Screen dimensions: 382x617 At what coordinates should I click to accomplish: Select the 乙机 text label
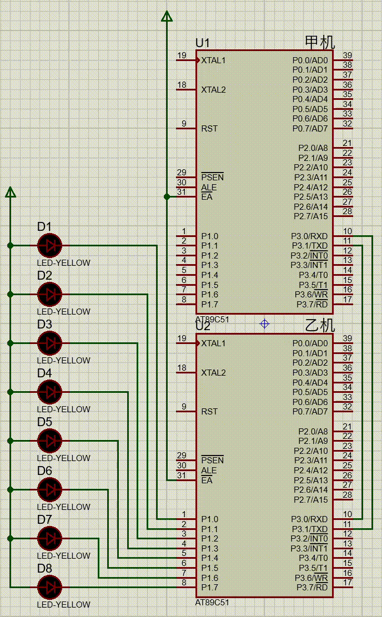(320, 325)
